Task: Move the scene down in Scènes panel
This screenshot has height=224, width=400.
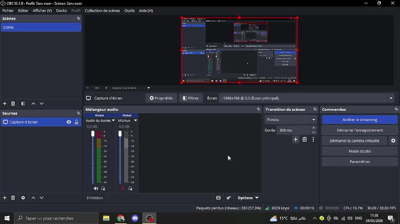Action: tap(41, 104)
